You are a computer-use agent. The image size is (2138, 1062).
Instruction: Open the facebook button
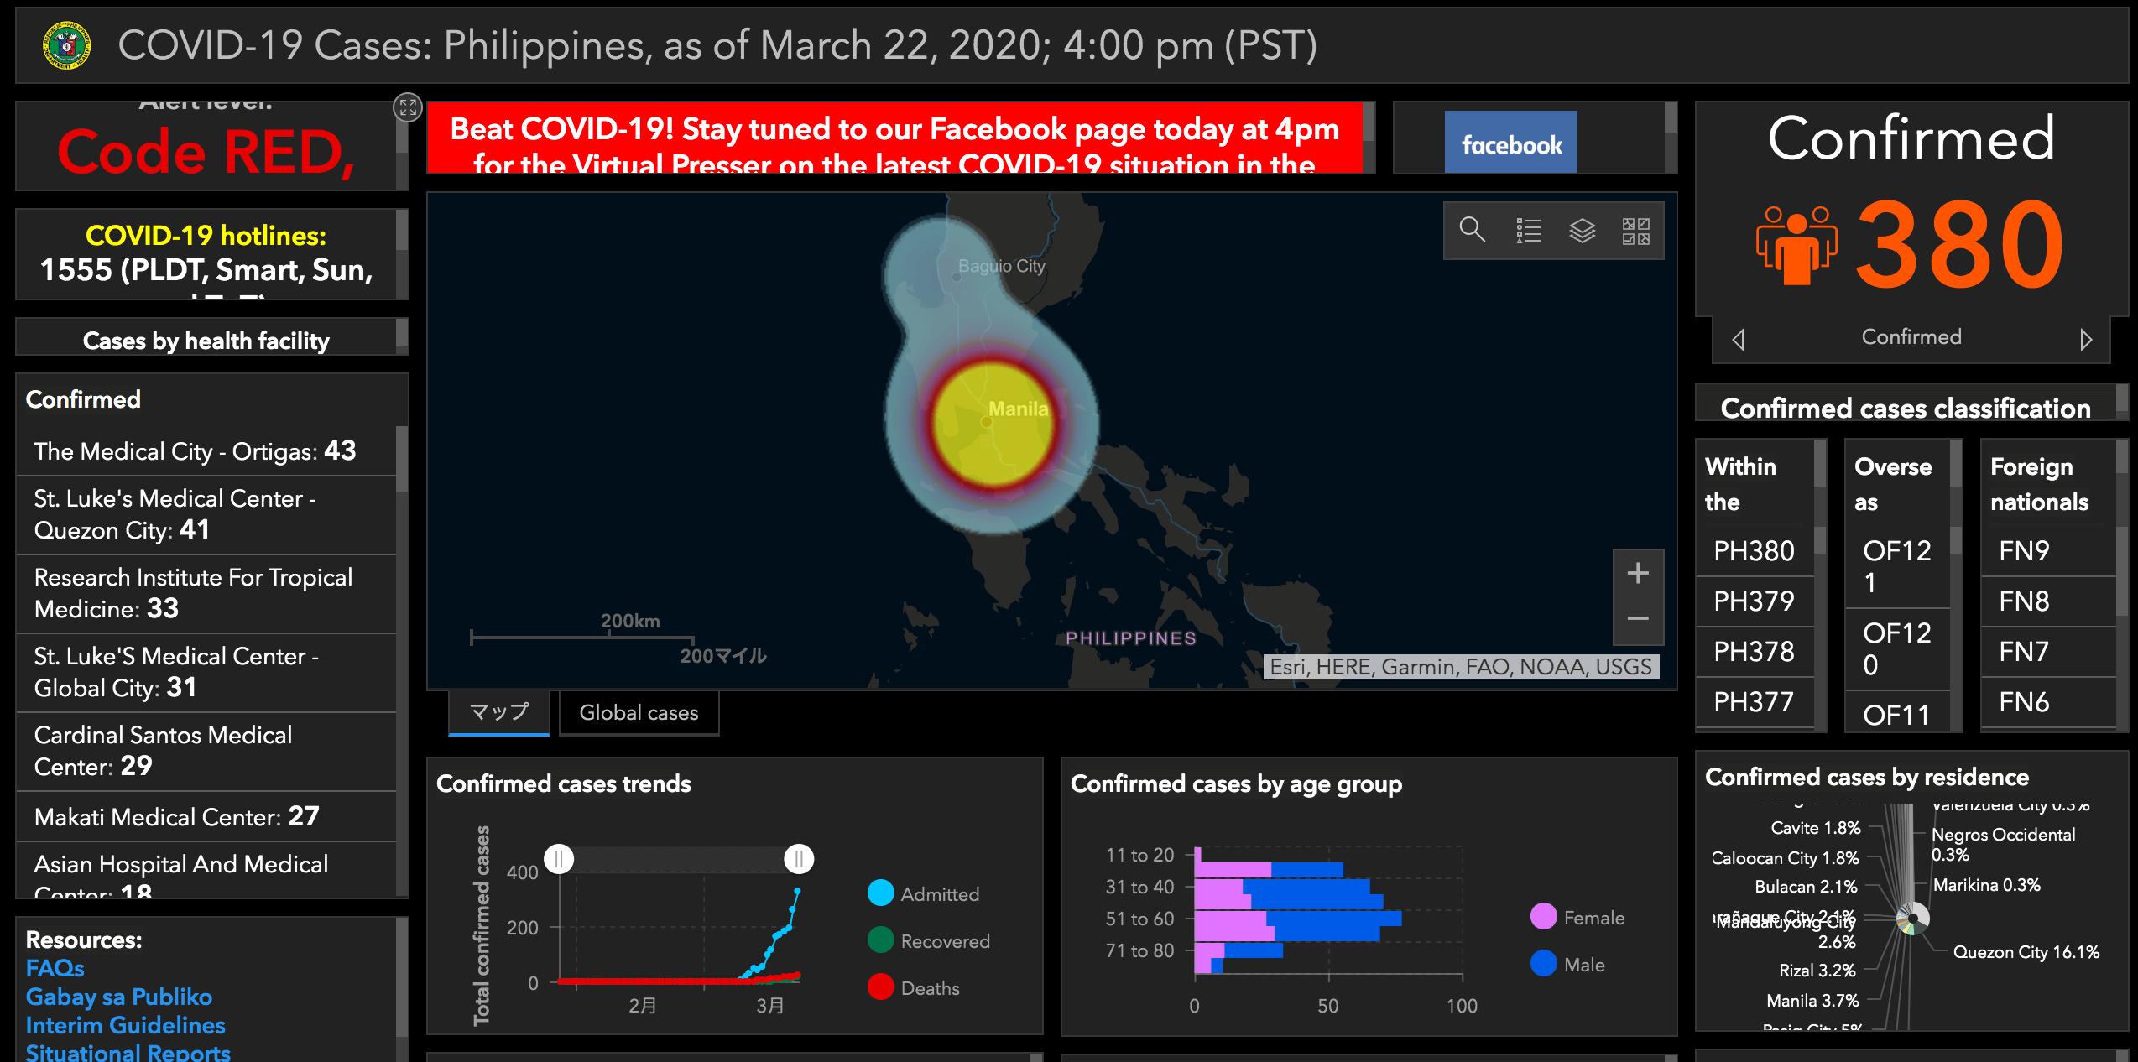tap(1510, 143)
